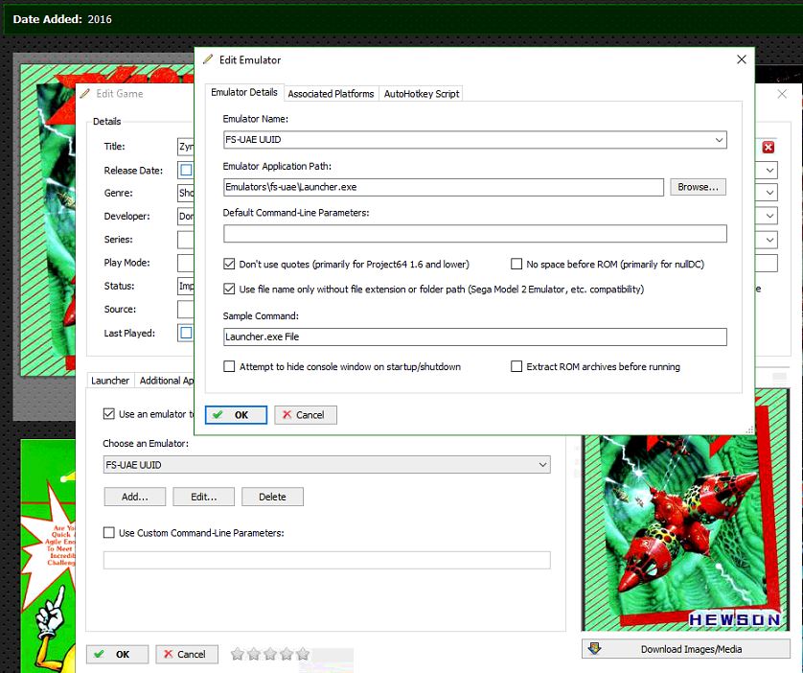Image resolution: width=803 pixels, height=673 pixels.
Task: Set the game rating to two stars
Action: (254, 654)
